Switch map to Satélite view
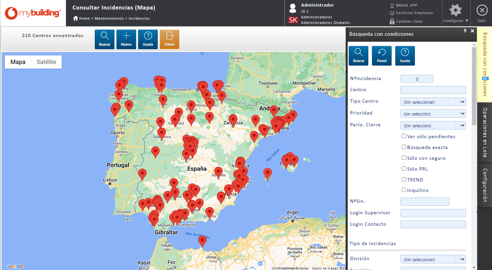The width and height of the screenshot is (492, 270). [46, 62]
